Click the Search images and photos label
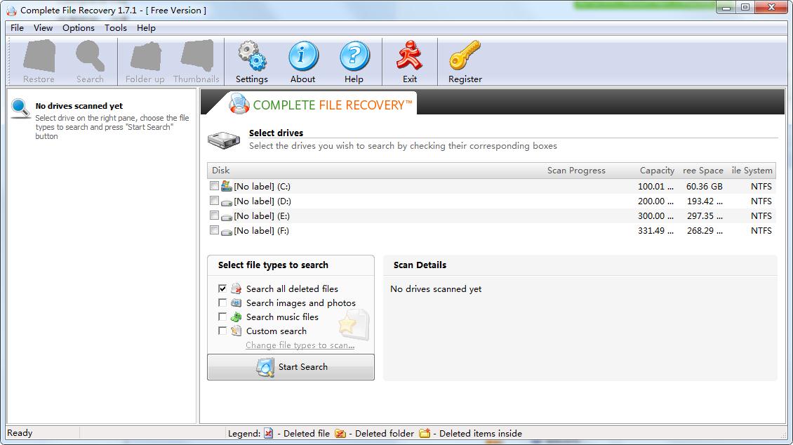This screenshot has height=445, width=793. click(x=301, y=303)
